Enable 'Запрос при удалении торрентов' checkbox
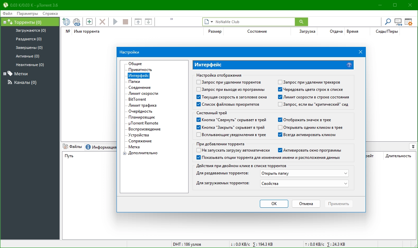The width and height of the screenshot is (418, 248). click(x=198, y=82)
